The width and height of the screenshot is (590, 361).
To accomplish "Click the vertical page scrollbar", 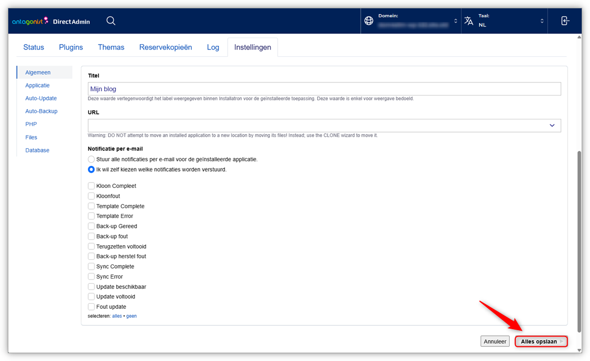I will (x=579, y=240).
